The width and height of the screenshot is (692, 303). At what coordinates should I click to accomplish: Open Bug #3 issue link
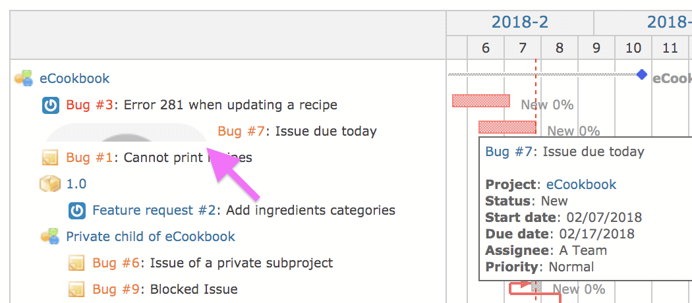click(90, 105)
